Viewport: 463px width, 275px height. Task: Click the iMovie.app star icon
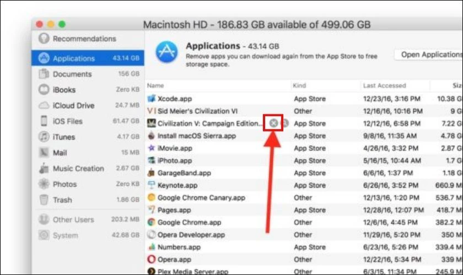click(x=152, y=148)
